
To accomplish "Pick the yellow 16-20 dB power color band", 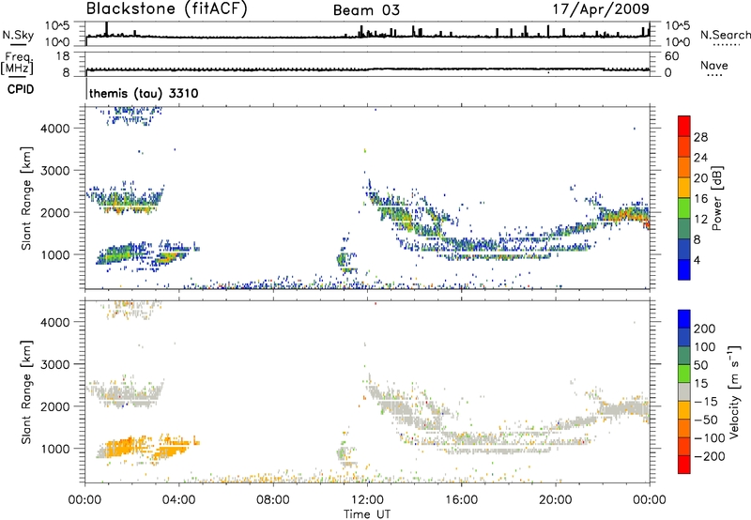I will tap(684, 188).
